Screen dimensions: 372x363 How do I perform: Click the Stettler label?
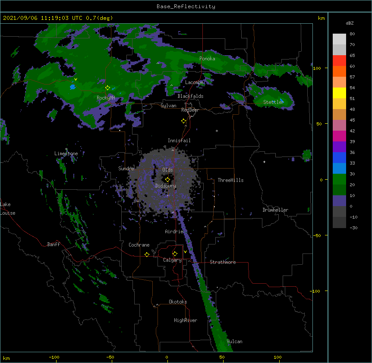pyautogui.click(x=273, y=102)
